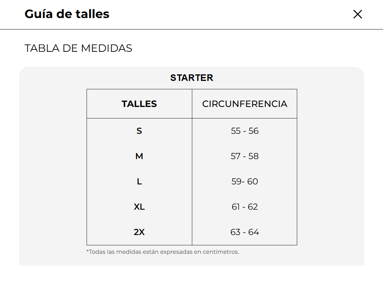The height and width of the screenshot is (281, 383).
Task: Click the number 55 in the S row
Action: point(236,131)
